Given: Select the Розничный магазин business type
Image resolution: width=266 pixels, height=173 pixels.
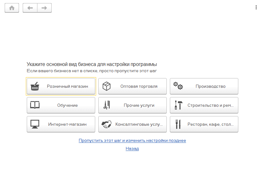Looking at the screenshot, I should click(x=61, y=86).
